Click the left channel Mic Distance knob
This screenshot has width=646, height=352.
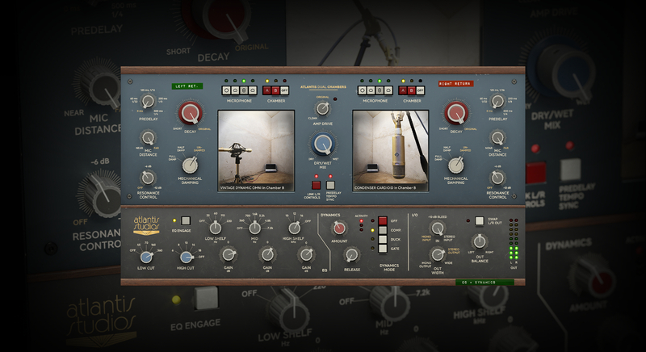pyautogui.click(x=148, y=137)
